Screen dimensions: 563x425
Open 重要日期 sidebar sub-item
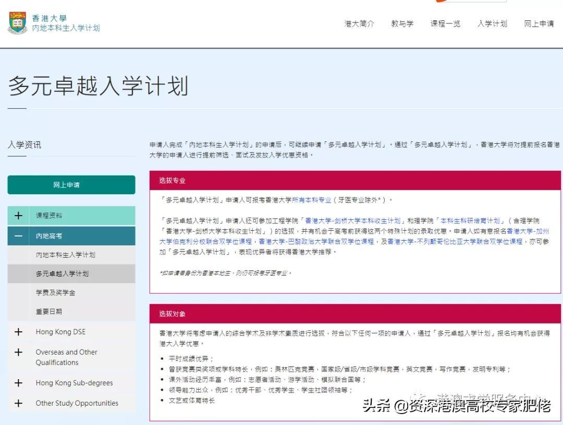click(x=49, y=311)
